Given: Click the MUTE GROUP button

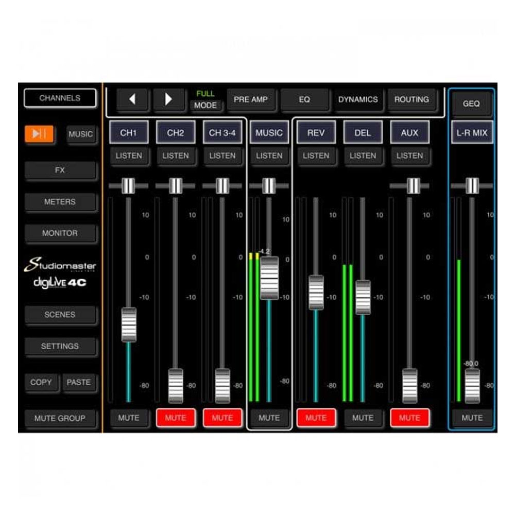Looking at the screenshot, I should coord(60,418).
